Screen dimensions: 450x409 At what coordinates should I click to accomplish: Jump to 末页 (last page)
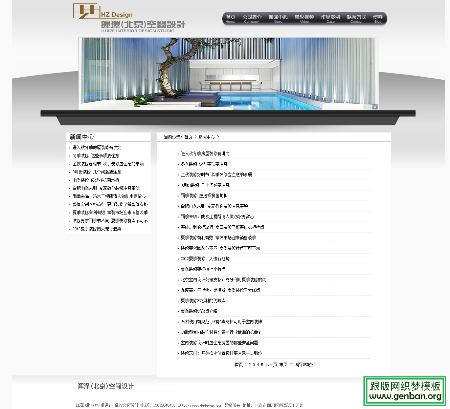pyautogui.click(x=283, y=365)
